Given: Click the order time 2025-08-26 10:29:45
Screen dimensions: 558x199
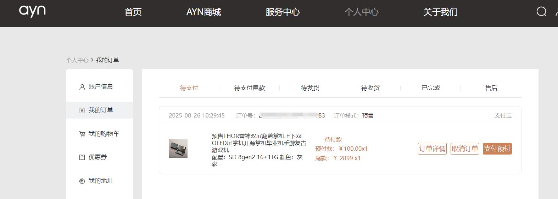Looking at the screenshot, I should pos(197,115).
